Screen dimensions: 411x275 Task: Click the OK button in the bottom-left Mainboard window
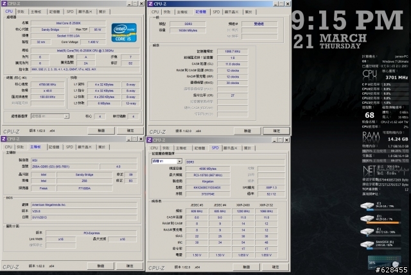[x=130, y=266]
